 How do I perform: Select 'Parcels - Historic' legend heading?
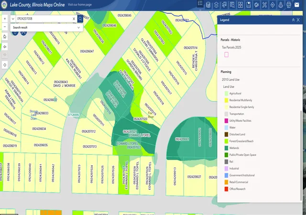click(230, 40)
